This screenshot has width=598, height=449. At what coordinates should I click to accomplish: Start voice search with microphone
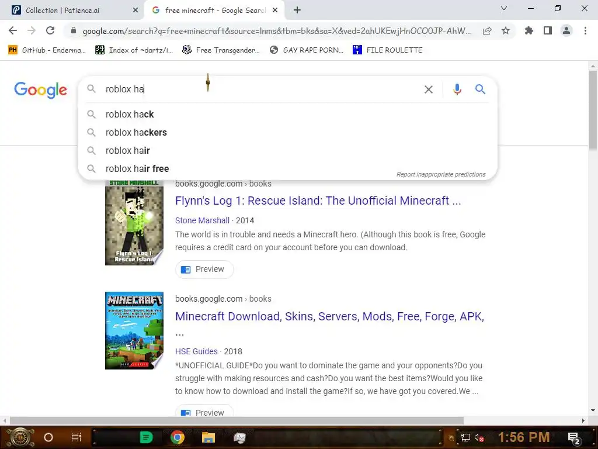pyautogui.click(x=457, y=89)
